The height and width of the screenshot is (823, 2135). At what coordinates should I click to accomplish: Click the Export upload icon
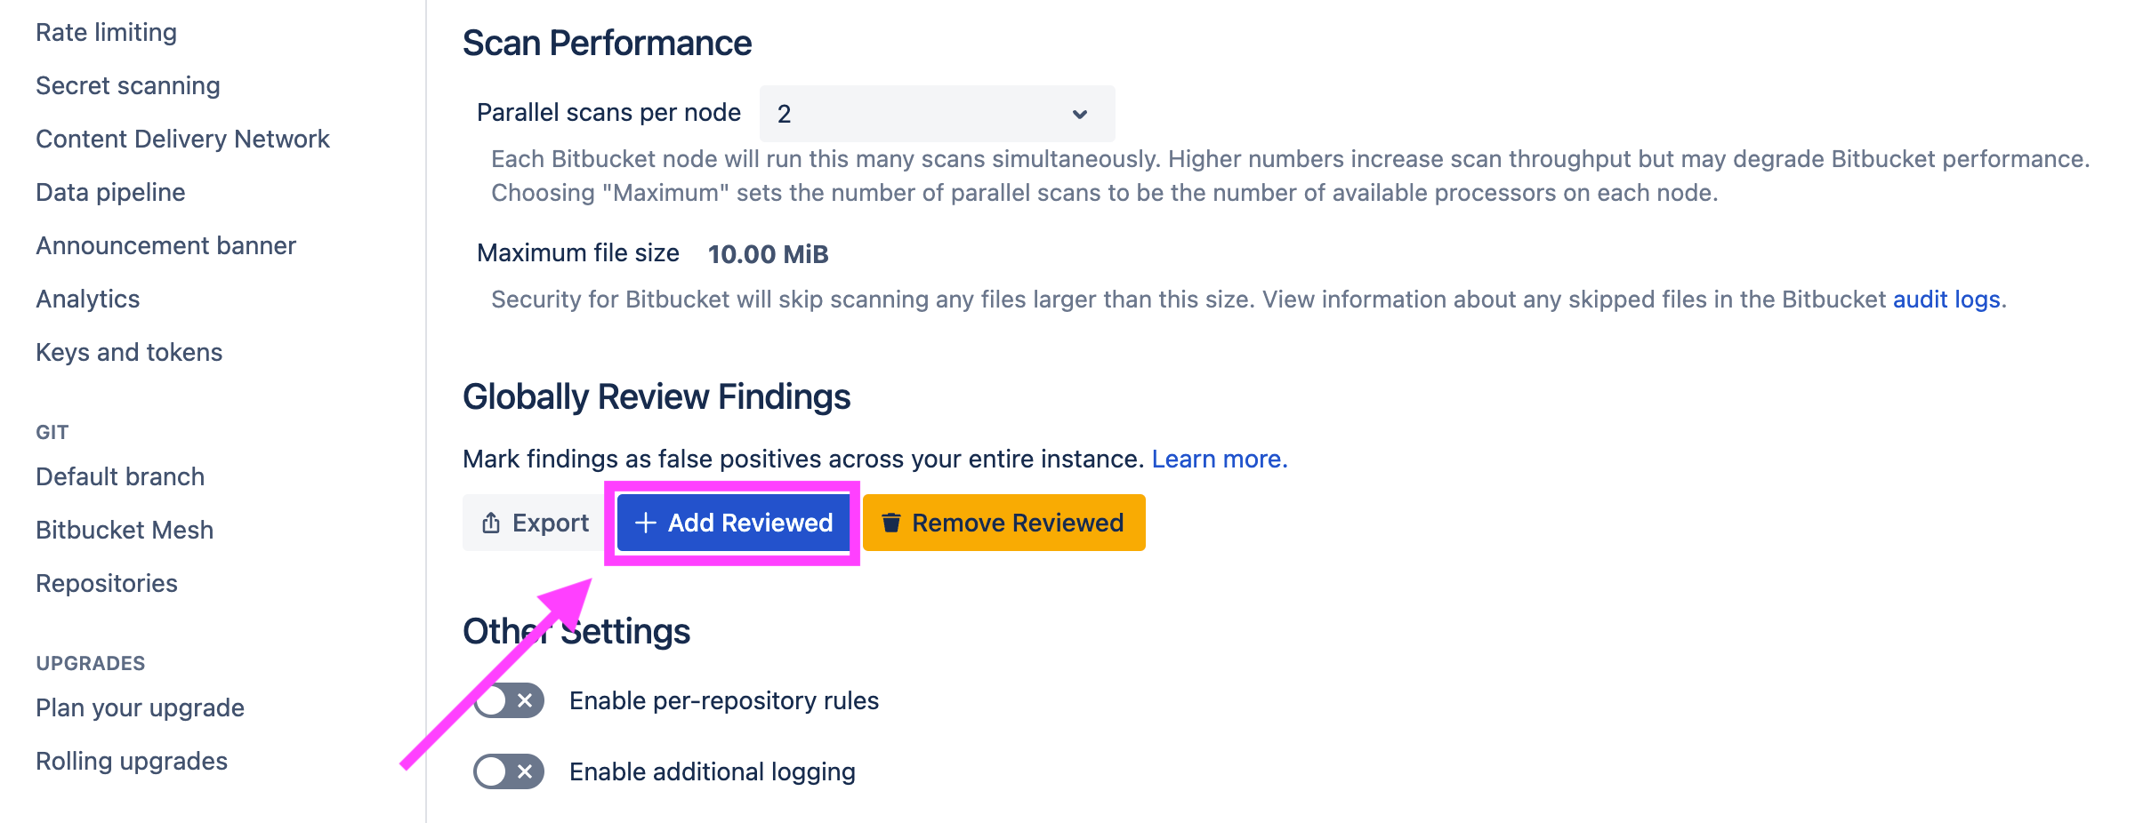(490, 523)
